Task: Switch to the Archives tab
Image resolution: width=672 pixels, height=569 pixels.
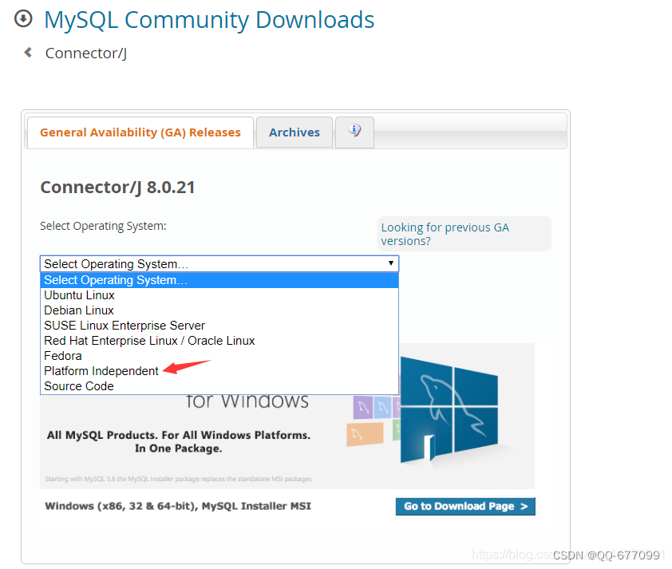Action: coord(294,132)
